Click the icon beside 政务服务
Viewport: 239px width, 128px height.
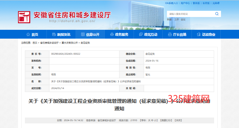tap(112, 34)
